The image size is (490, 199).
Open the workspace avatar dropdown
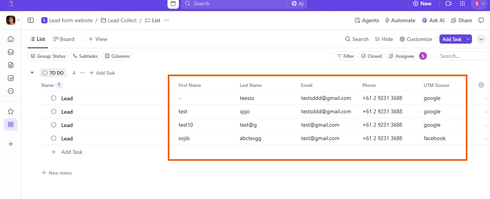(x=13, y=20)
